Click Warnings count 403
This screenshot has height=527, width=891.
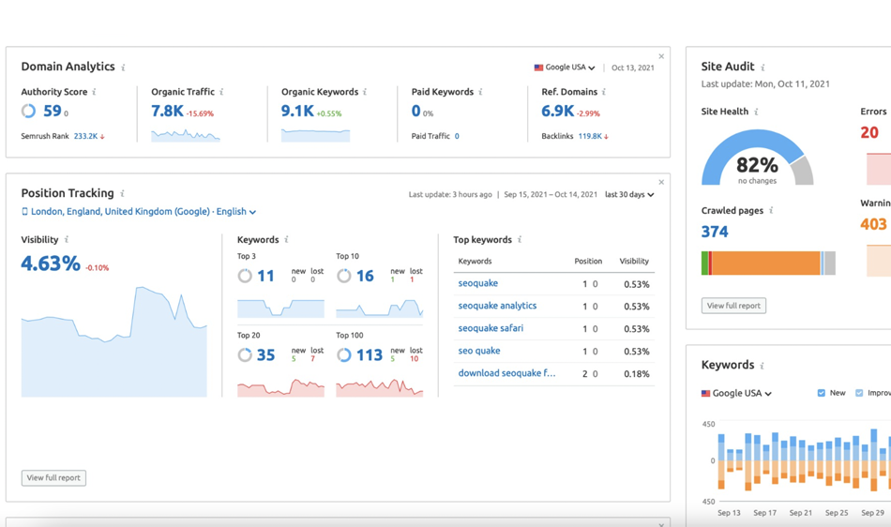coord(873,224)
